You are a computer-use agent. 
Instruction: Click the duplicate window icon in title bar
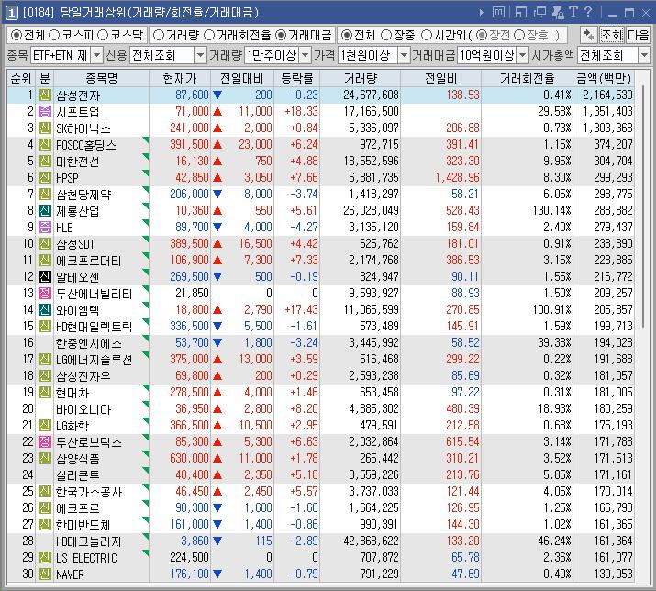click(539, 13)
